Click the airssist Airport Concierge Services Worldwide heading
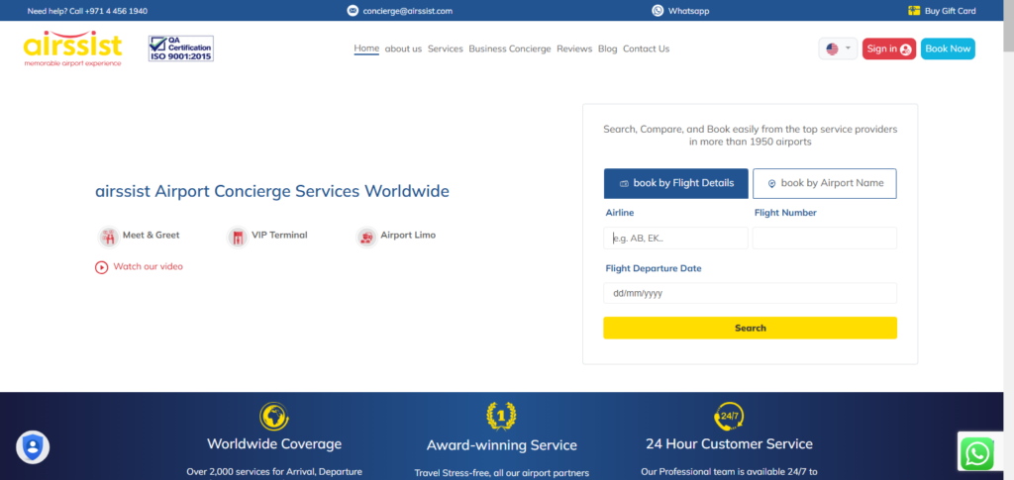This screenshot has height=480, width=1014. [x=272, y=192]
